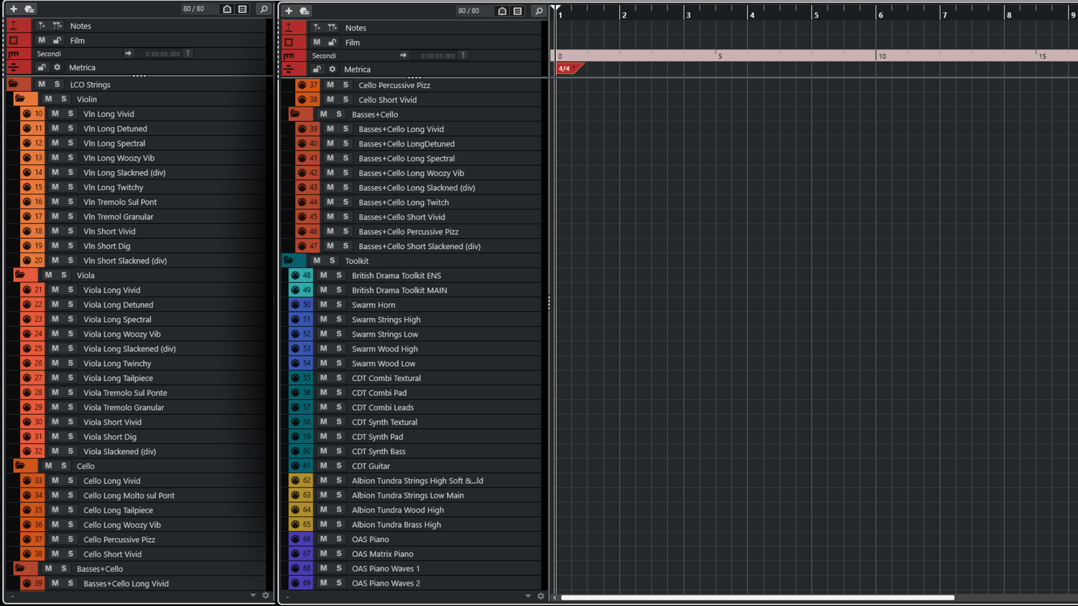Open right track list bottom settings gear

[x=540, y=596]
